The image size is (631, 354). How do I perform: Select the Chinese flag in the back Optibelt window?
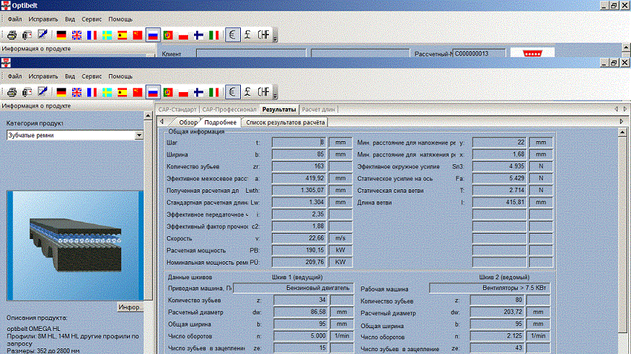(138, 35)
